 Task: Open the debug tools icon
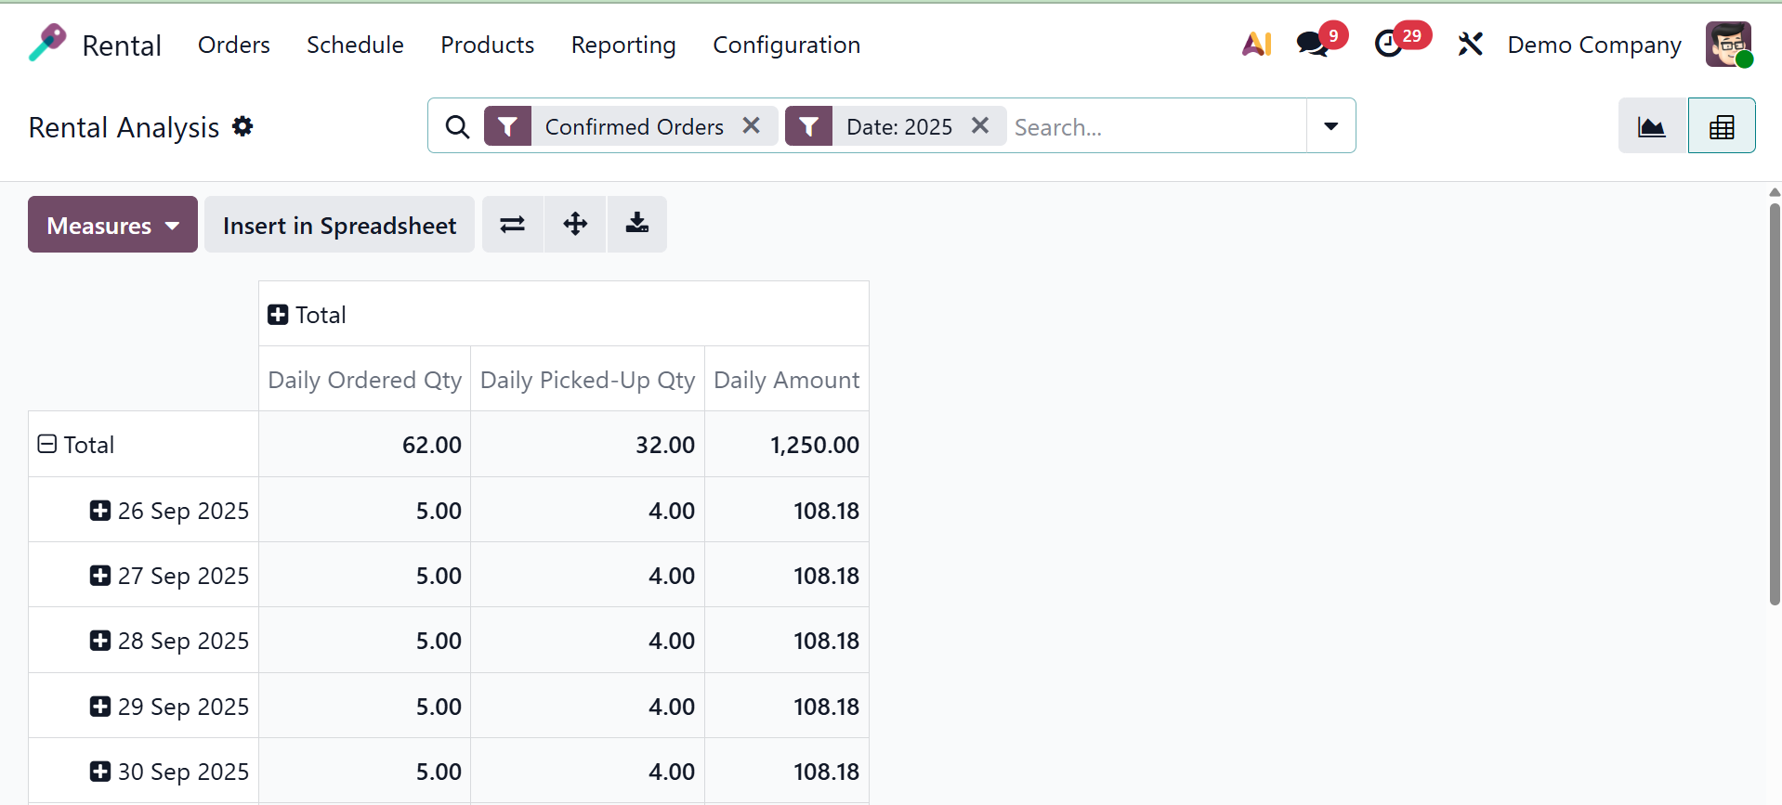[1470, 44]
